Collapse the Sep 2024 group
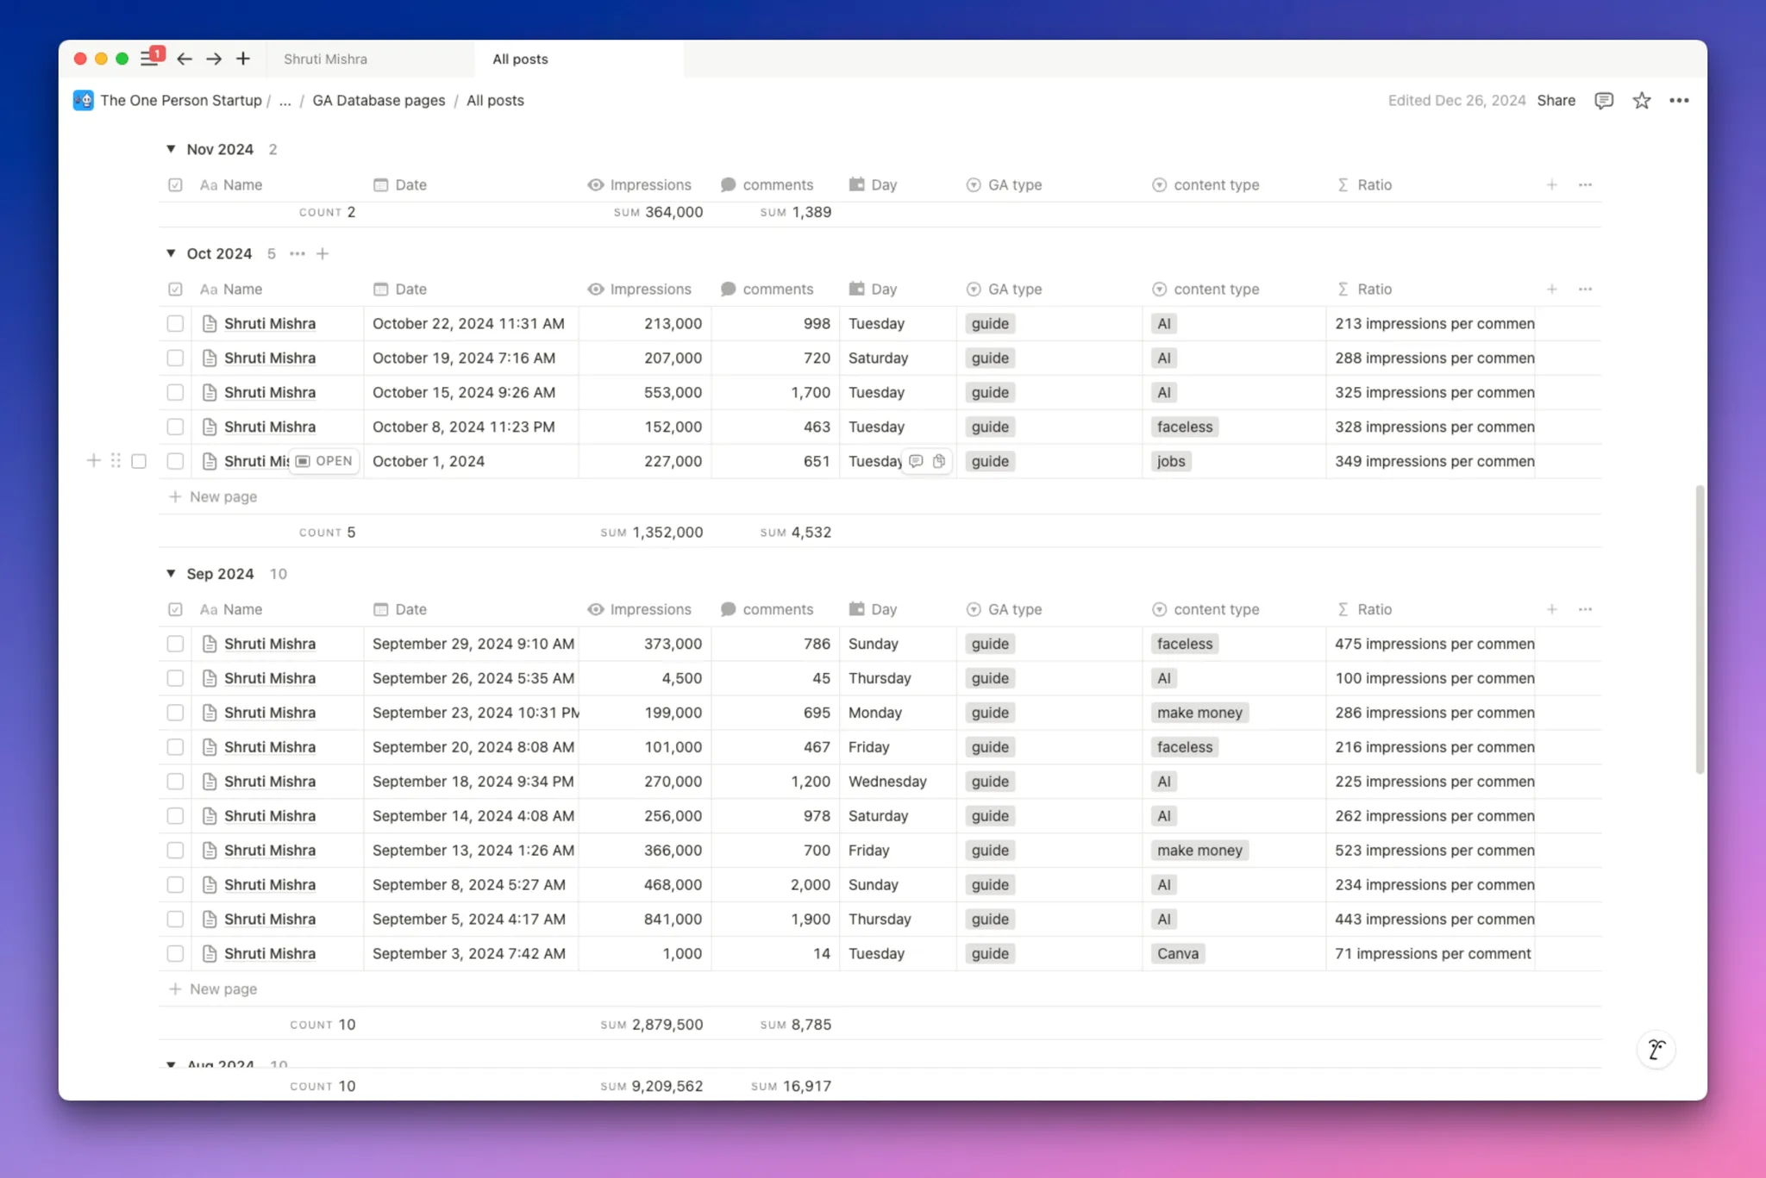The width and height of the screenshot is (1766, 1178). (x=171, y=574)
